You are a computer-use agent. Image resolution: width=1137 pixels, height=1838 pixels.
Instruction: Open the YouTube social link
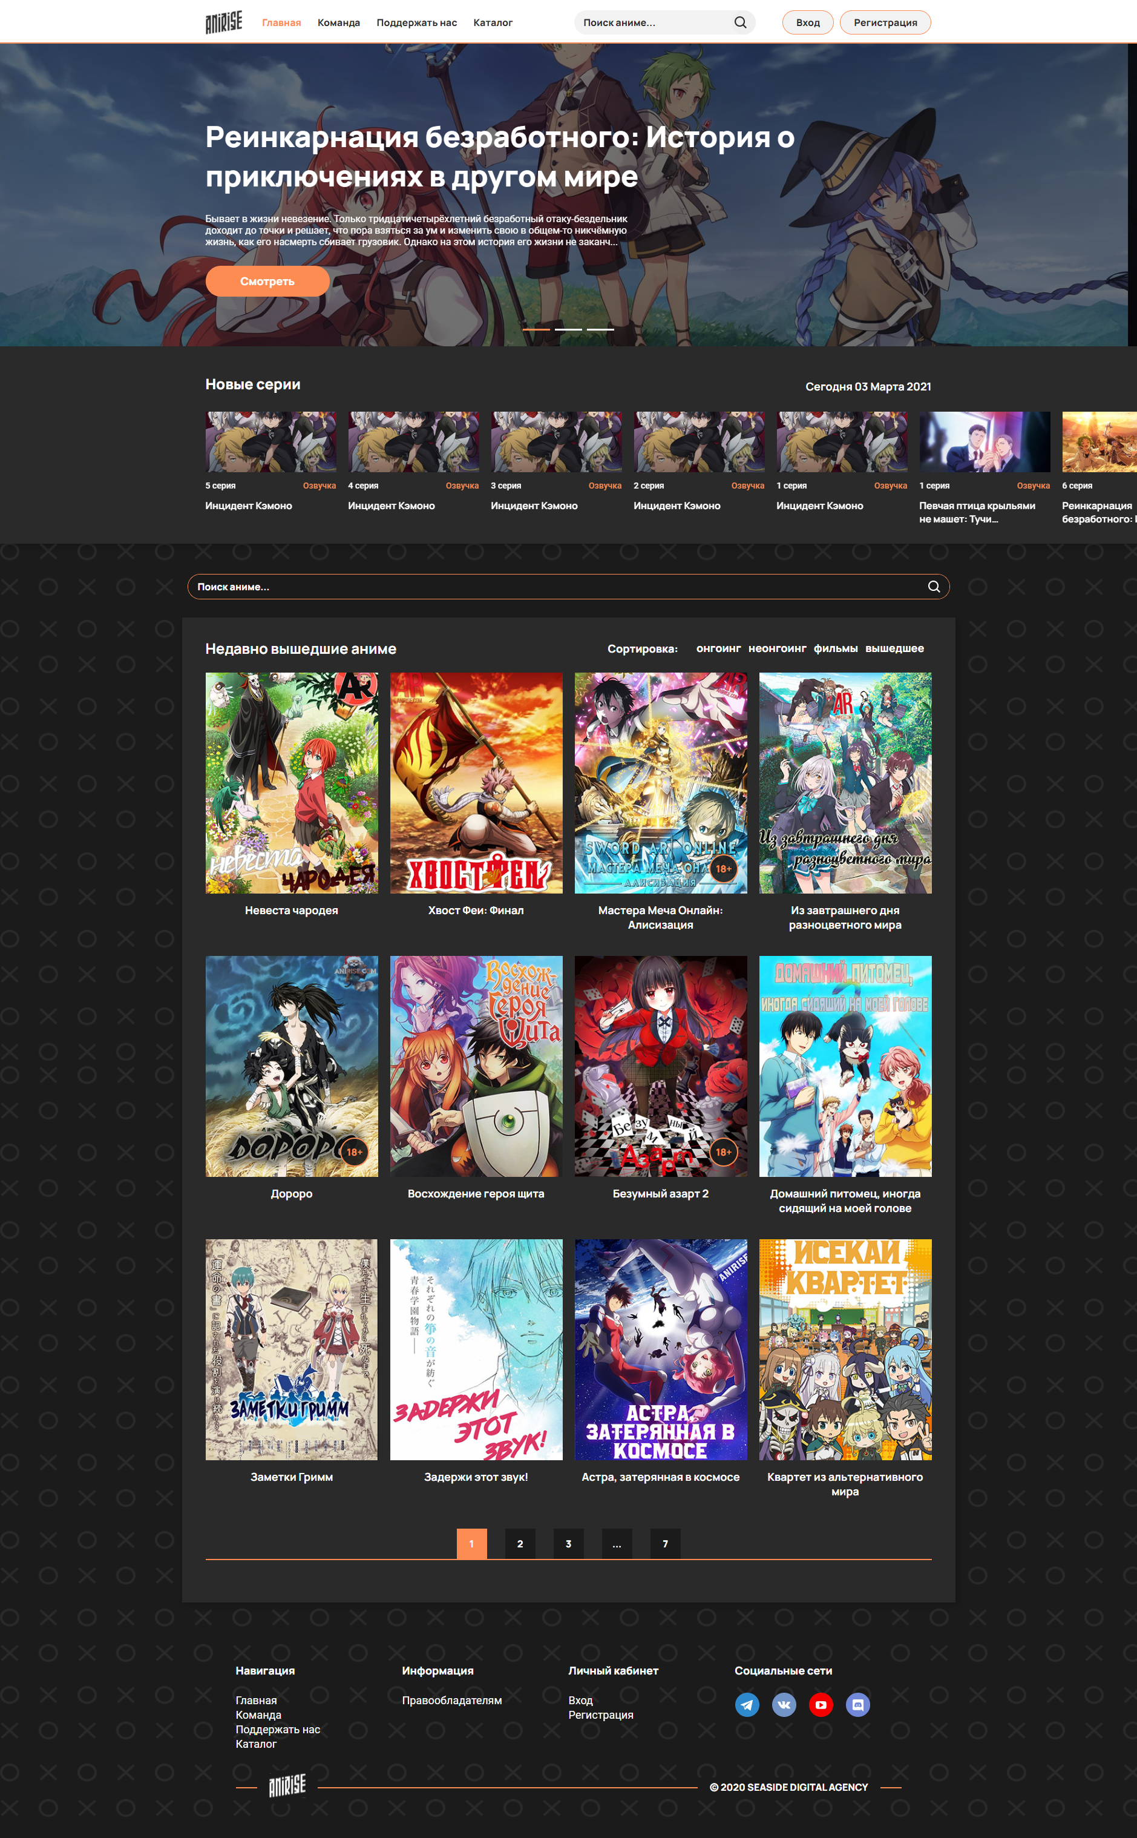coord(821,1704)
